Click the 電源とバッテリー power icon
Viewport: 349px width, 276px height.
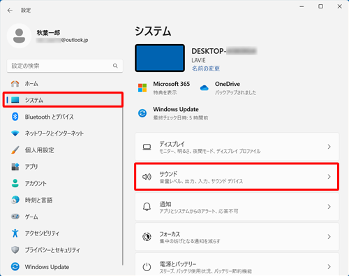click(147, 267)
